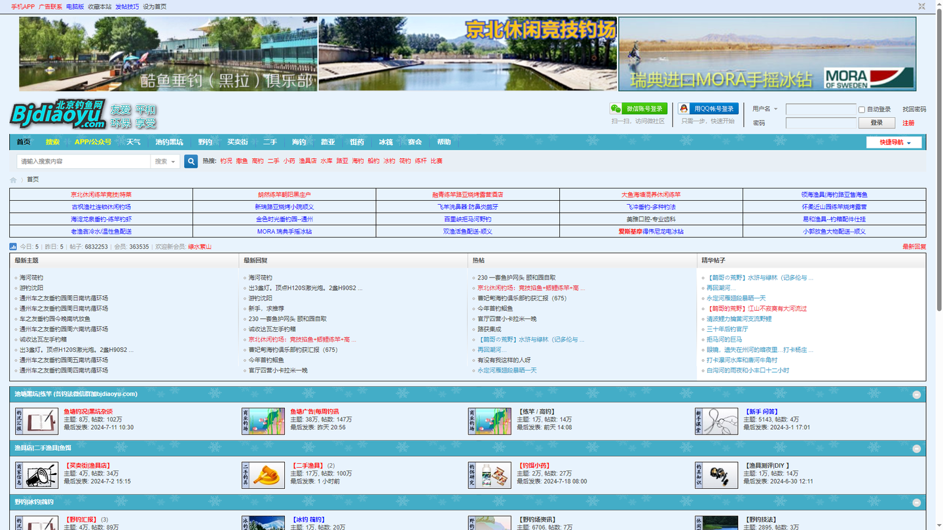The width and height of the screenshot is (943, 530).
Task: Open the 京北休闲竞技钓场 banner
Action: [x=468, y=54]
